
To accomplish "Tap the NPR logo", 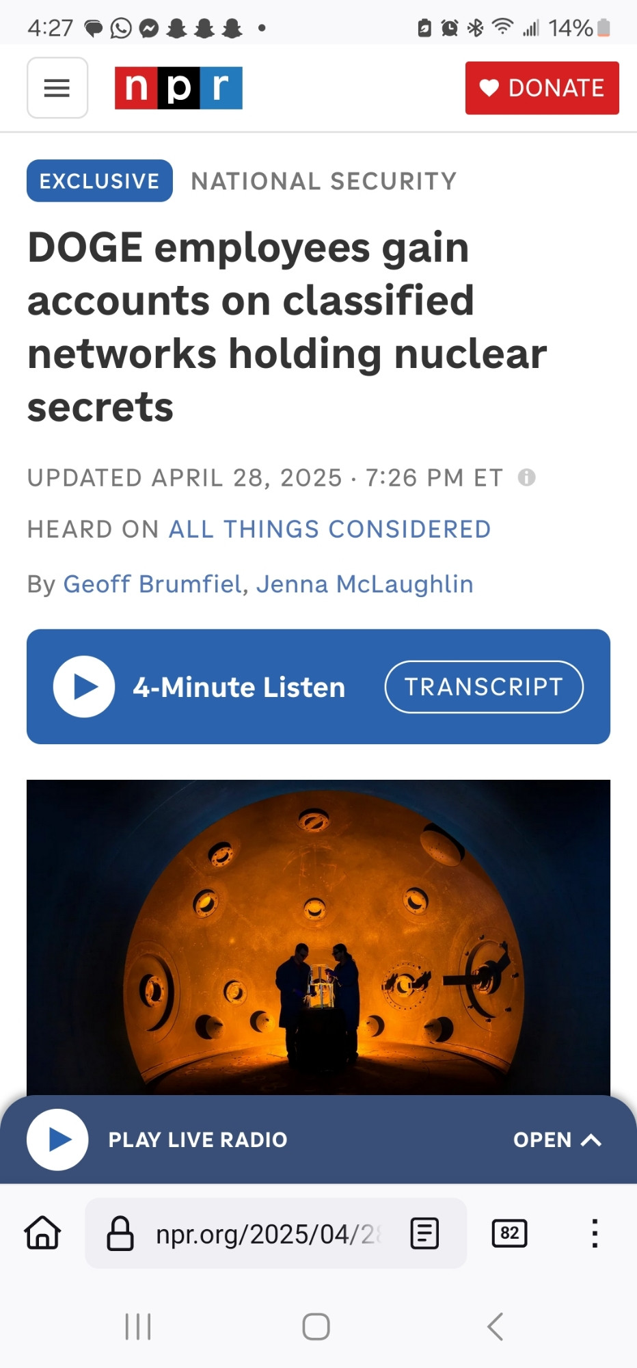I will tap(178, 88).
